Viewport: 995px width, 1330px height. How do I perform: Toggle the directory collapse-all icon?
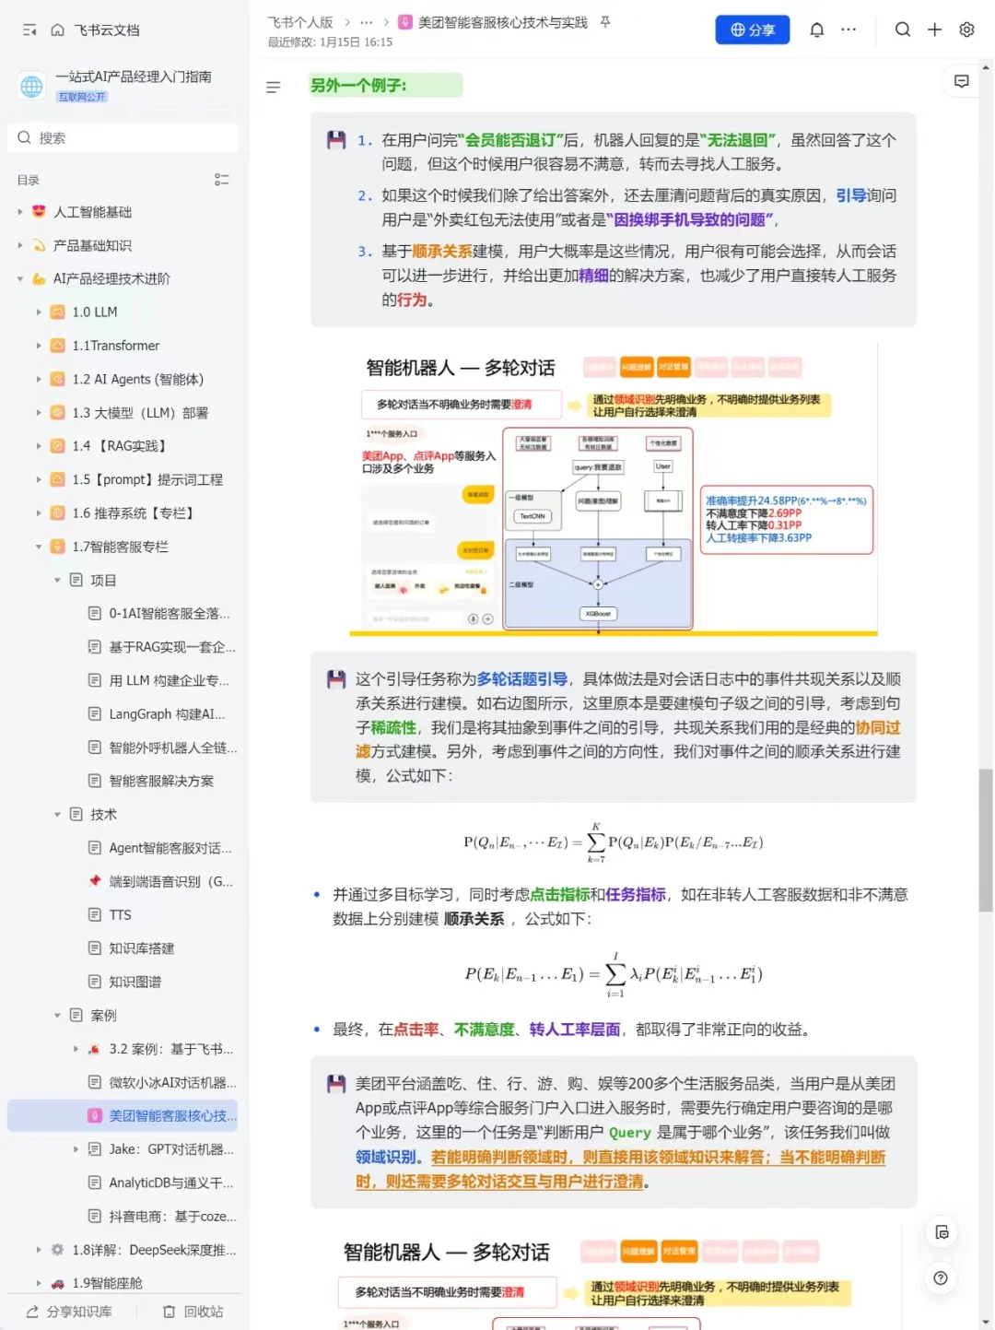click(221, 180)
